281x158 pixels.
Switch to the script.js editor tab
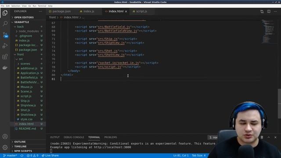141,11
